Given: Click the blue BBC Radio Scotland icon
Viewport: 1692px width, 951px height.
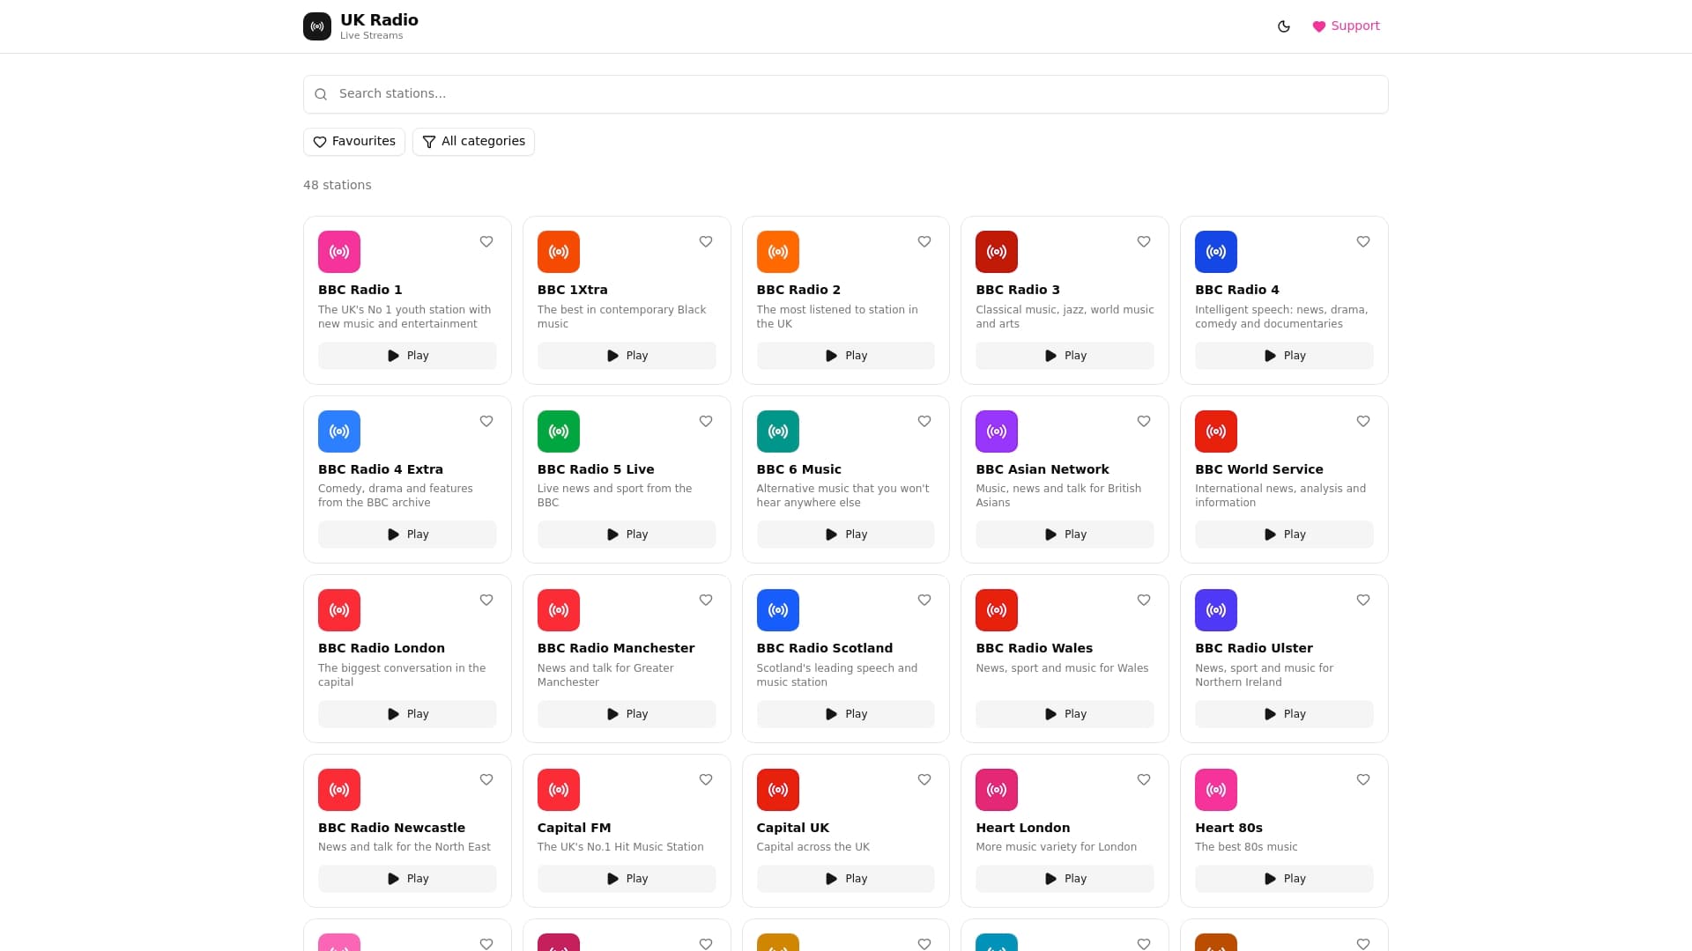Looking at the screenshot, I should (777, 610).
